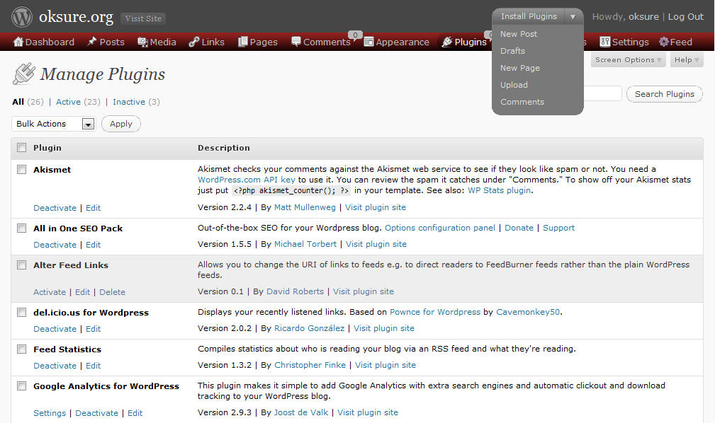715x423 pixels.
Task: Choose New Post from the dropdown menu
Action: [519, 34]
